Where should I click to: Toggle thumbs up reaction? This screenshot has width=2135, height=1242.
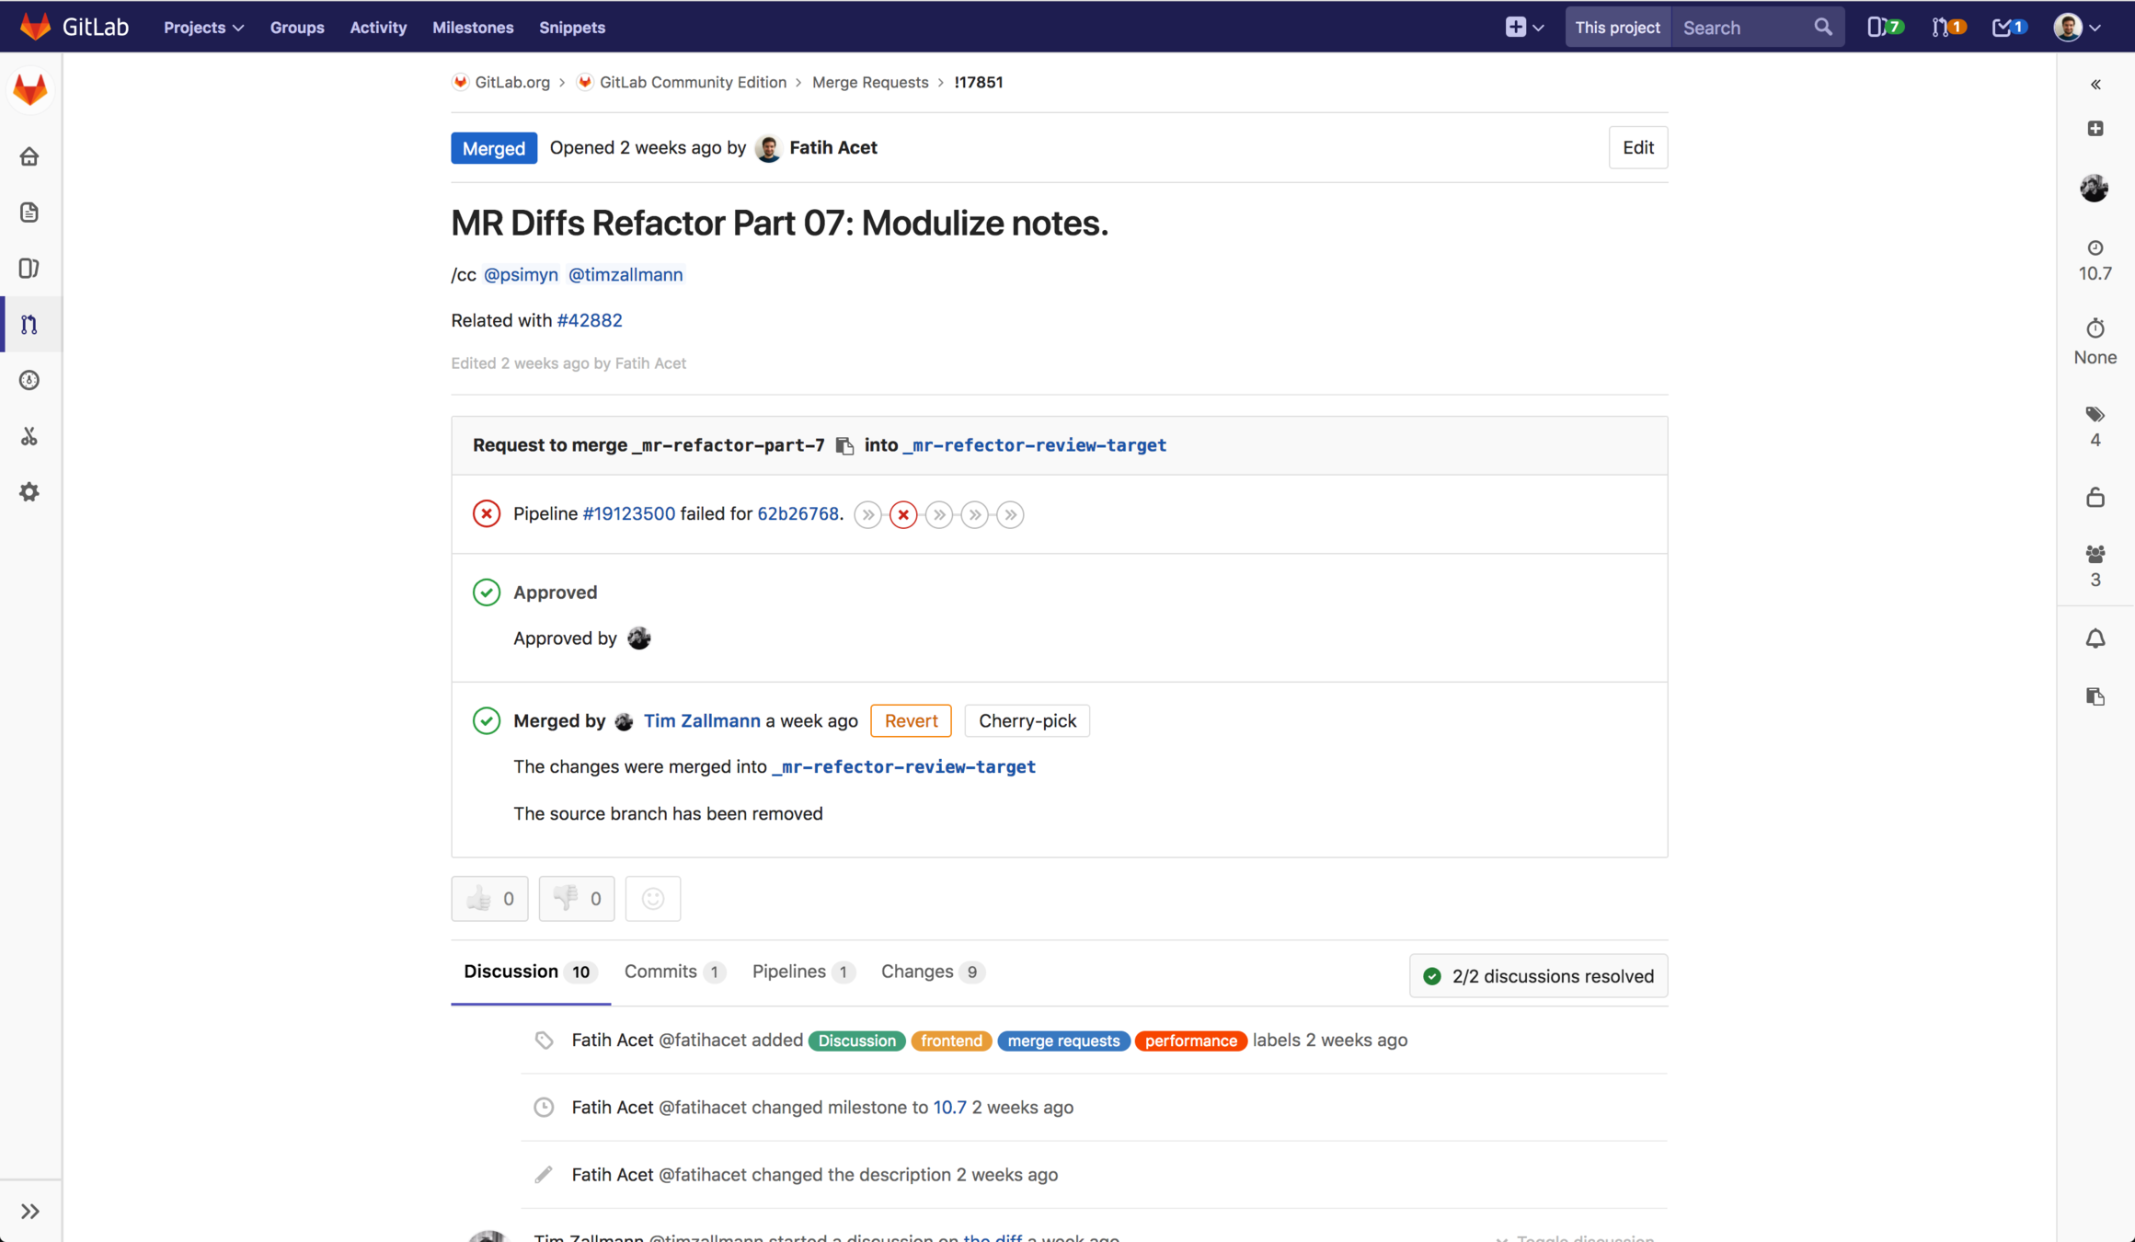pyautogui.click(x=489, y=898)
